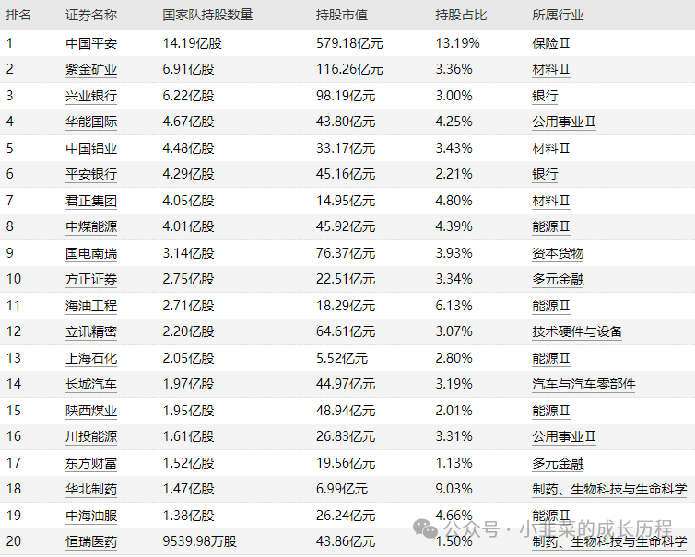Click 公用事业II industry in 华能国际 row
This screenshot has height=557, width=695.
point(564,122)
